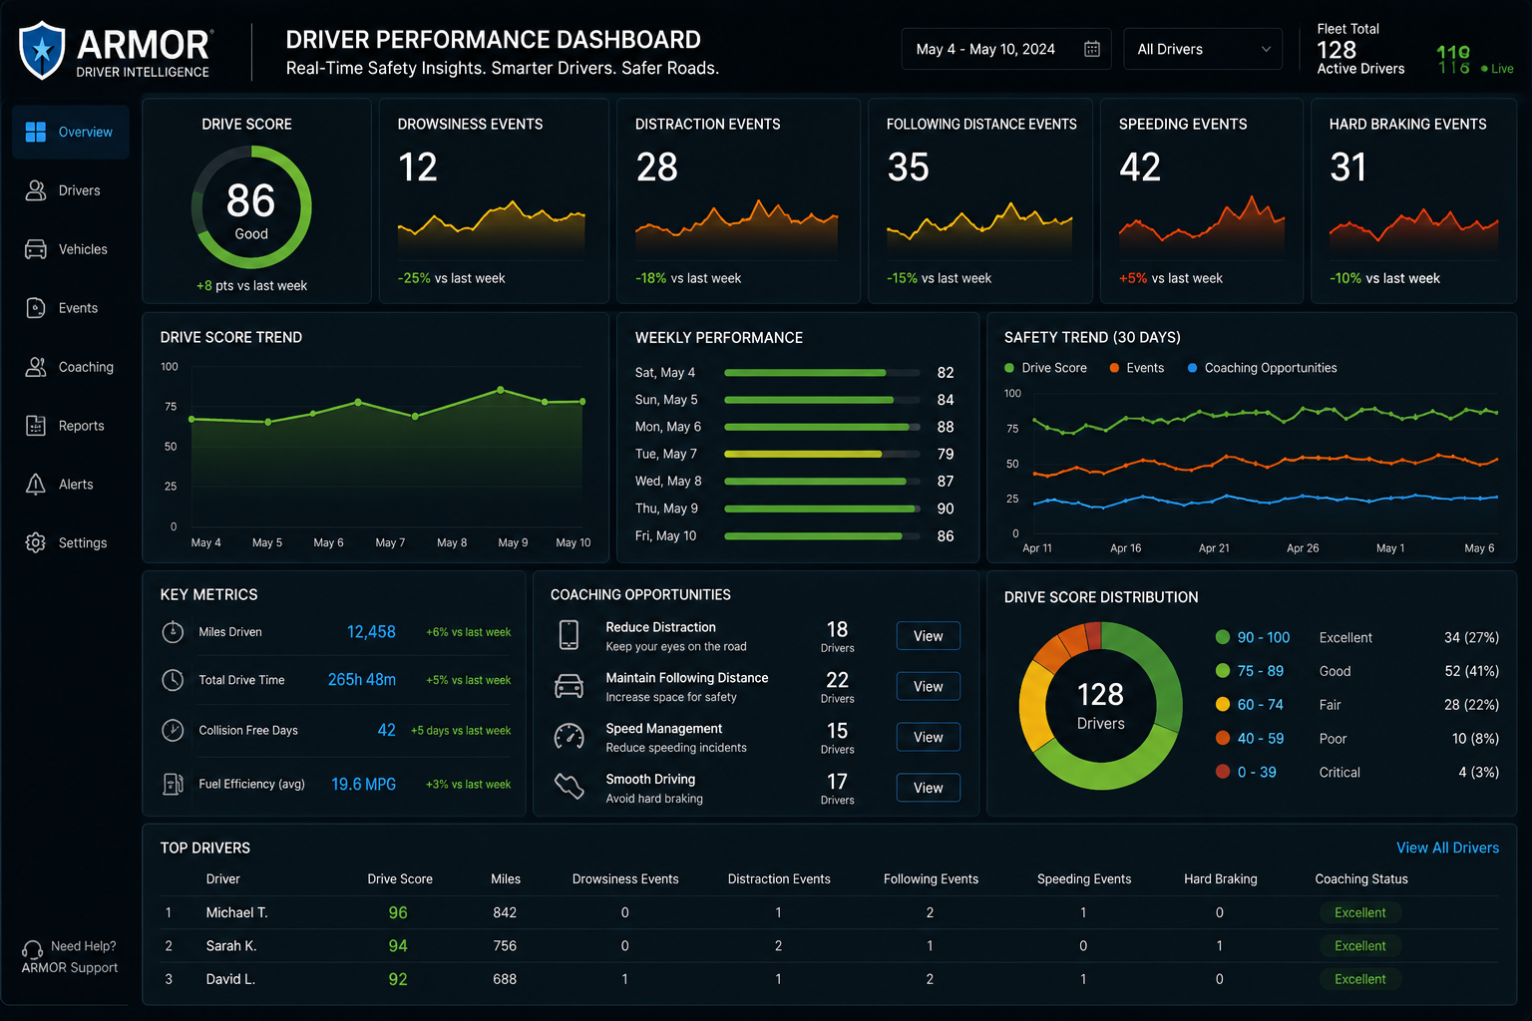The height and width of the screenshot is (1021, 1532).
Task: Click the Speed Management gauge icon
Action: point(569,737)
